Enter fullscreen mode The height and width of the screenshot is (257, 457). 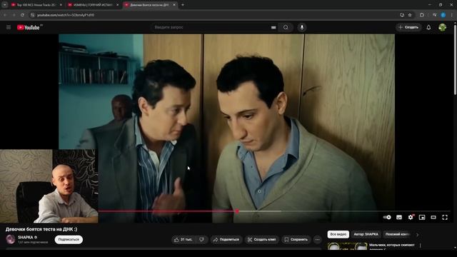pos(445,217)
